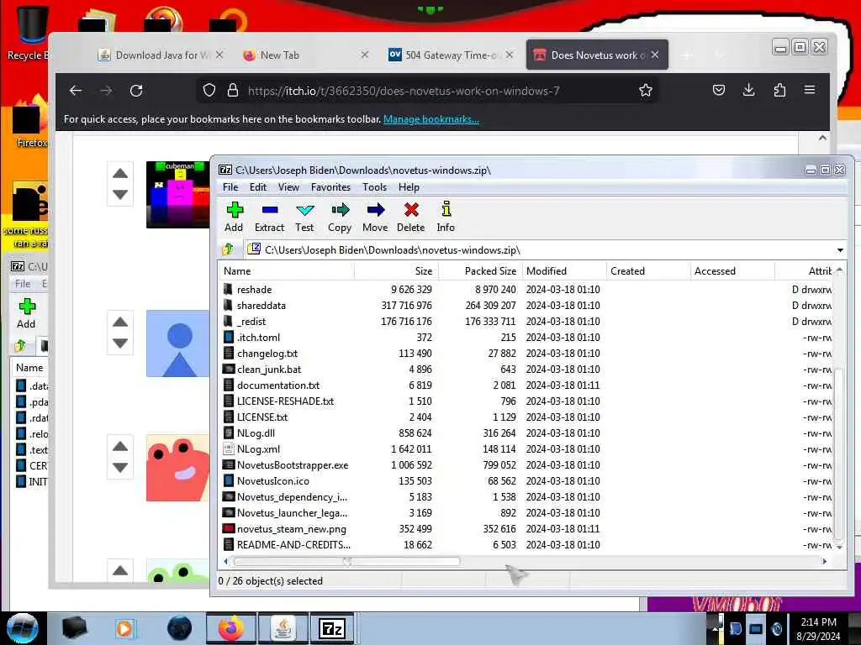
Task: Click the taskbar clock showing 2:14 PM
Action: 818,628
